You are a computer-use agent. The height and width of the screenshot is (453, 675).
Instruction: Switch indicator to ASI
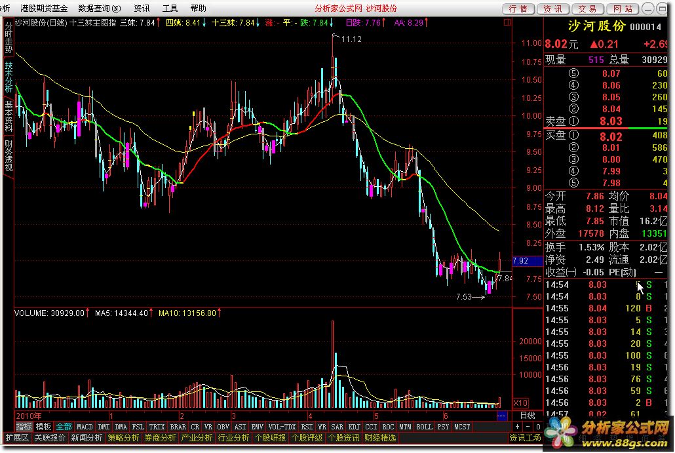(x=241, y=427)
